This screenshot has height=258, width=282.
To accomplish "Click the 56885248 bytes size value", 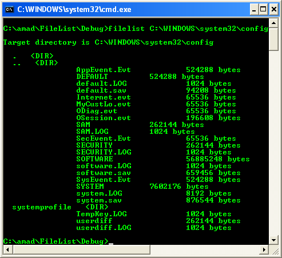I will (x=218, y=159).
